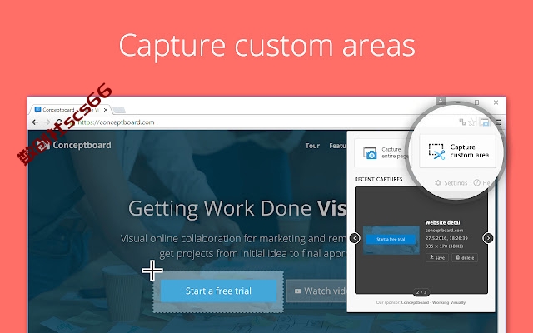Click the screenshot extension toolbar icon
The image size is (533, 333).
485,122
